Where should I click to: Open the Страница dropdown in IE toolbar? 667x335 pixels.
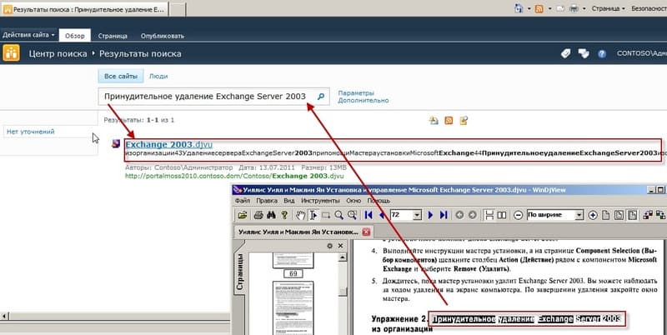pos(609,8)
